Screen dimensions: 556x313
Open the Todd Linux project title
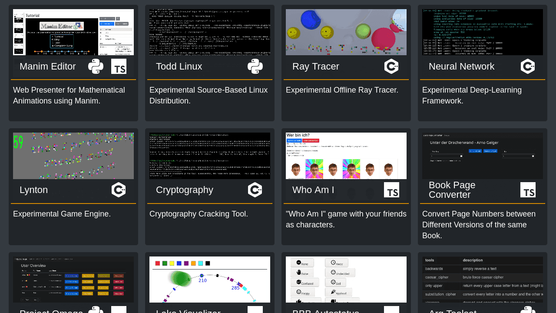pyautogui.click(x=179, y=67)
